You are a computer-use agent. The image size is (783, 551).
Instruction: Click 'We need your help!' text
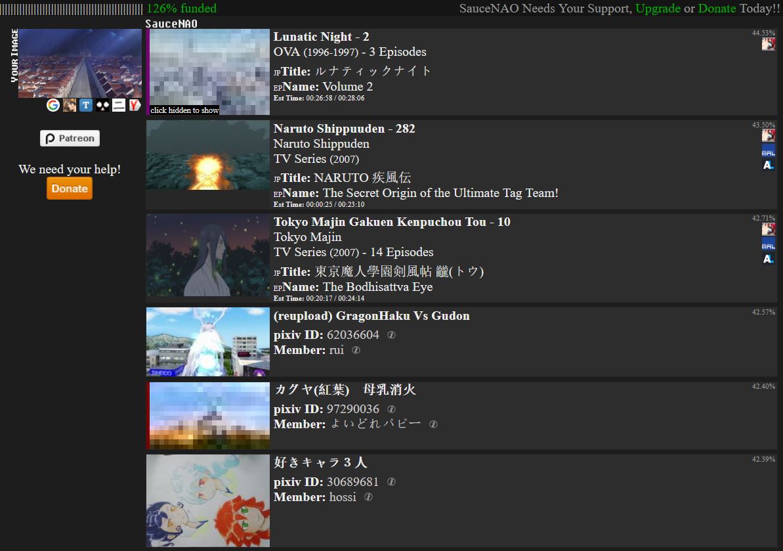(x=70, y=169)
